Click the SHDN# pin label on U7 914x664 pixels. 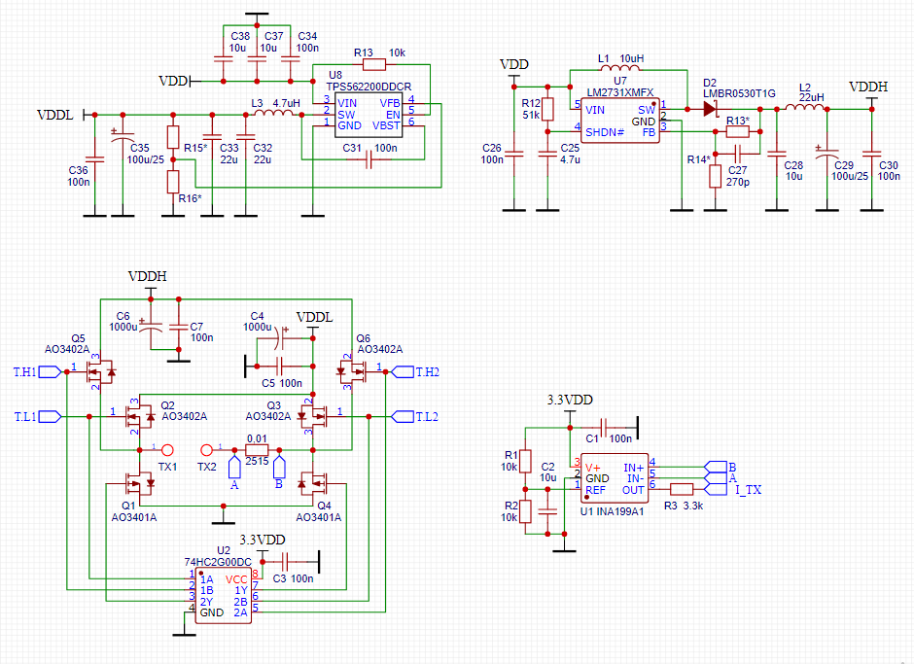[x=605, y=132]
